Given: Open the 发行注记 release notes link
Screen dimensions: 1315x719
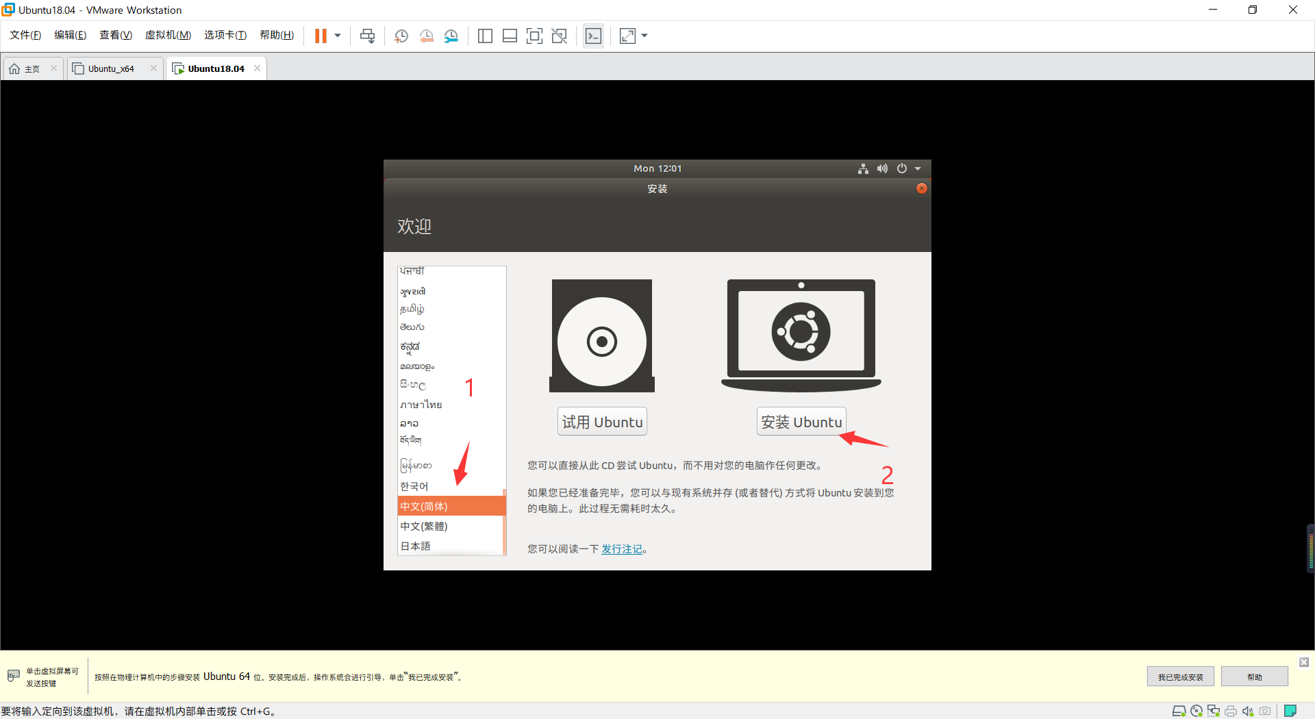Looking at the screenshot, I should click(x=622, y=549).
